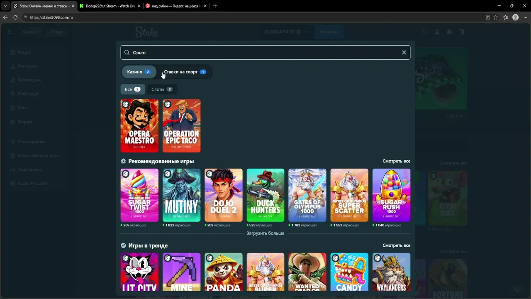
Task: Open the Candy trending game
Action: [349, 272]
